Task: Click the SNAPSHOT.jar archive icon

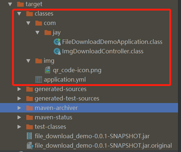Action: click(29, 136)
